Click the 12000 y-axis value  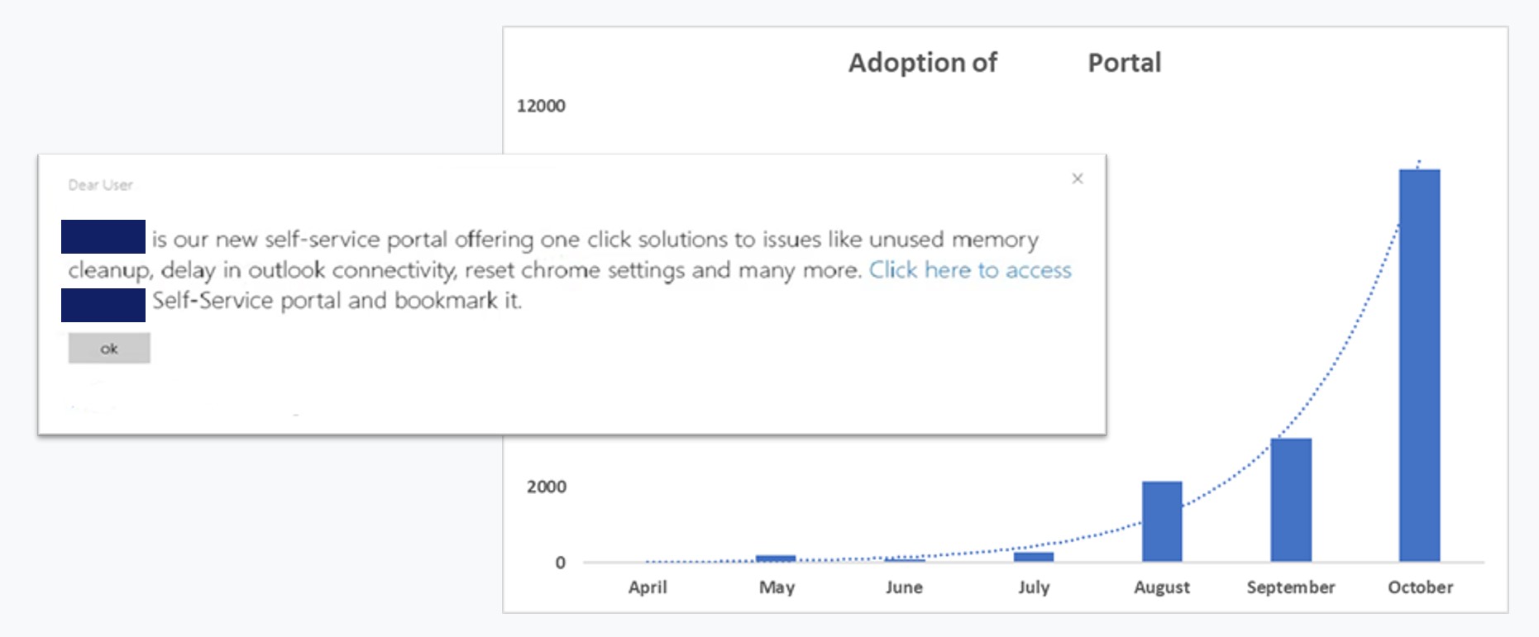[x=541, y=106]
